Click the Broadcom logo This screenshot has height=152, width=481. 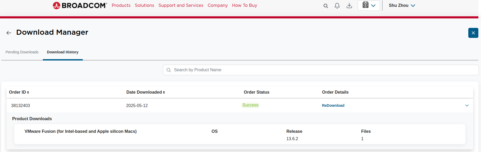pyautogui.click(x=80, y=6)
